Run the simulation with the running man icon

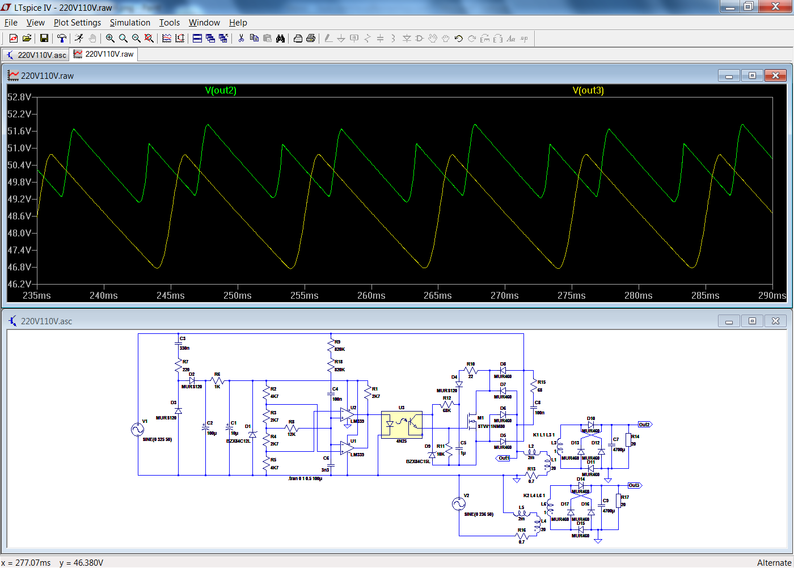pyautogui.click(x=79, y=39)
